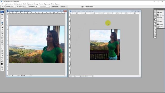Select the Dodge tool
This screenshot has width=165, height=93.
[2, 42]
